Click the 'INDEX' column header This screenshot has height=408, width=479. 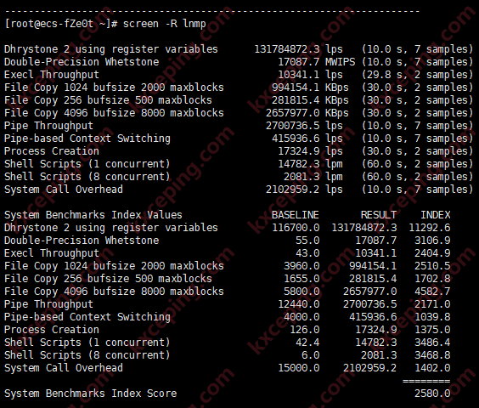(436, 215)
